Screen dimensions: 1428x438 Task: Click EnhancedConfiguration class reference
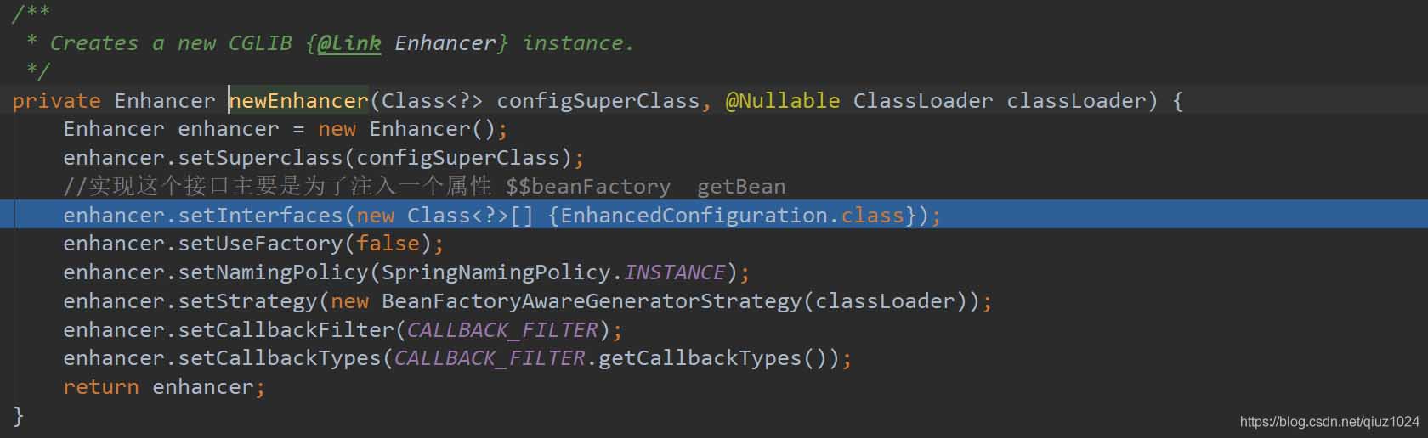[694, 215]
